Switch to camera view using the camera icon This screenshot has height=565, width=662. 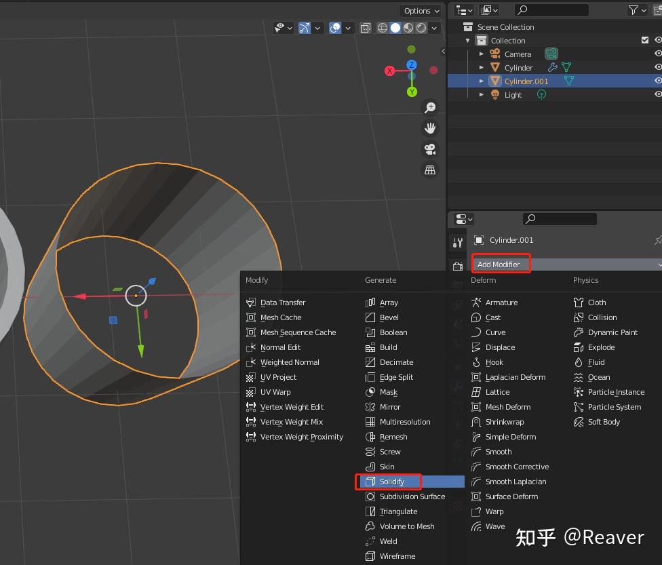[430, 149]
